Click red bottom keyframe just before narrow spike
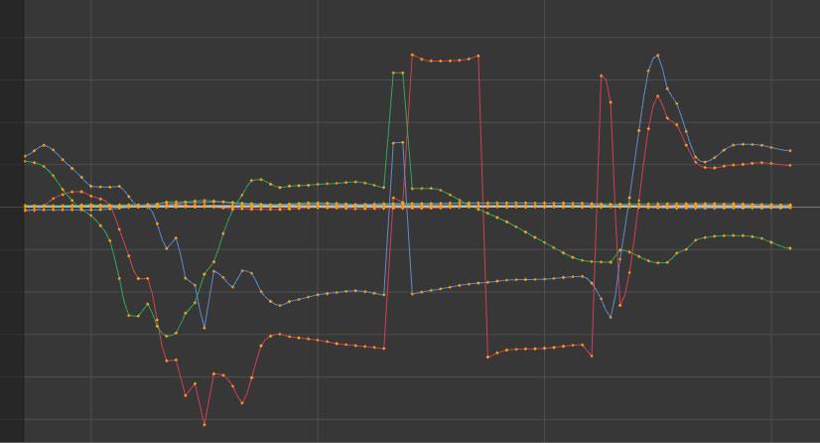Screen dimensions: 820x443 click(592, 356)
